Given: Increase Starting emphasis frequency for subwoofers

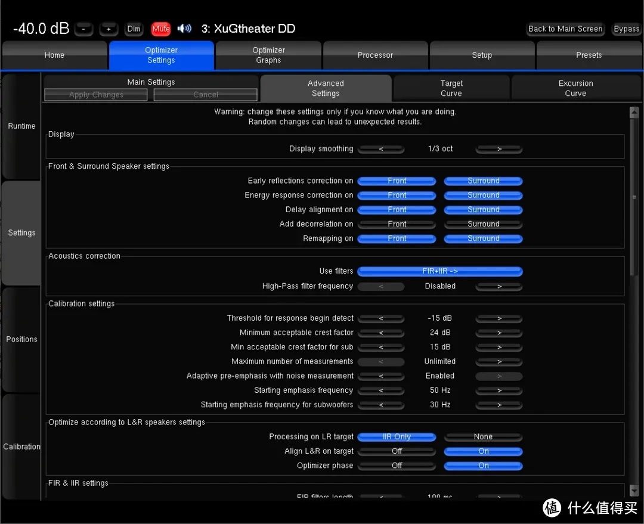Looking at the screenshot, I should (x=499, y=405).
